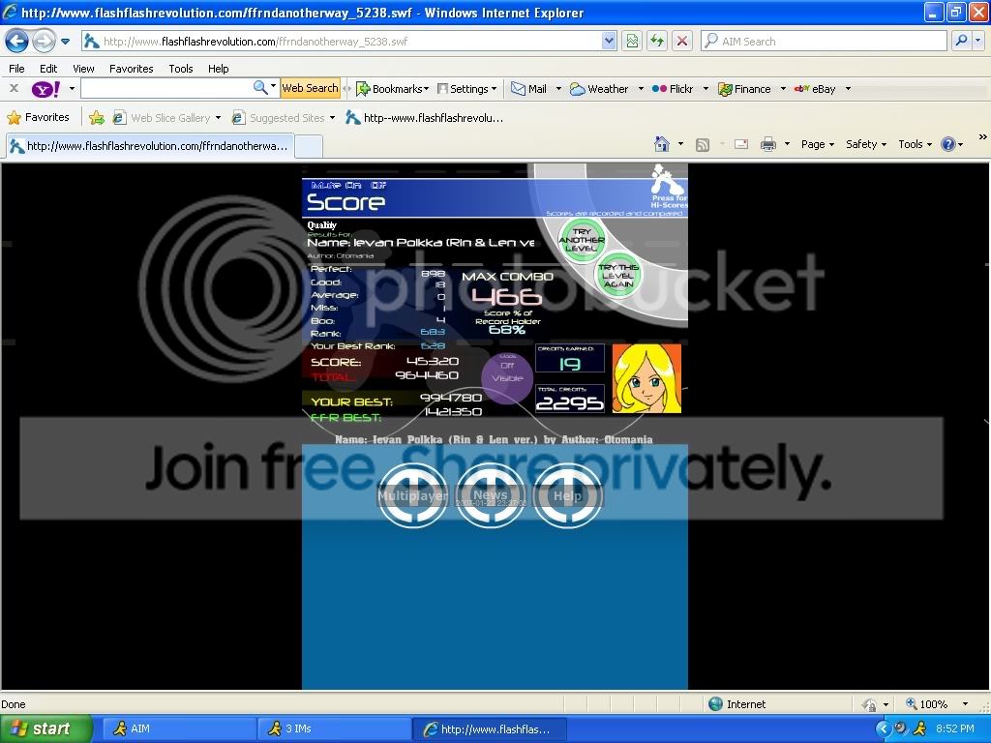Expand the address bar URL dropdown
The width and height of the screenshot is (991, 743).
tap(609, 42)
